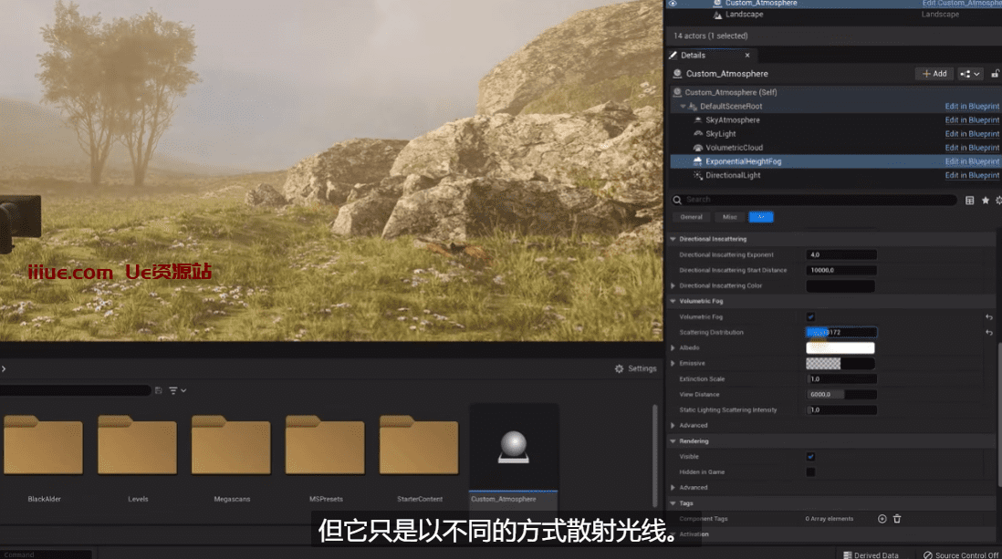The image size is (1002, 559).
Task: Expand the Albedo property row
Action: point(673,348)
